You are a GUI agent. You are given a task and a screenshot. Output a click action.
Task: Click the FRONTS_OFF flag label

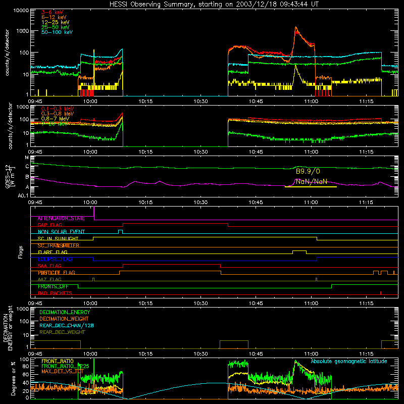pos(53,286)
